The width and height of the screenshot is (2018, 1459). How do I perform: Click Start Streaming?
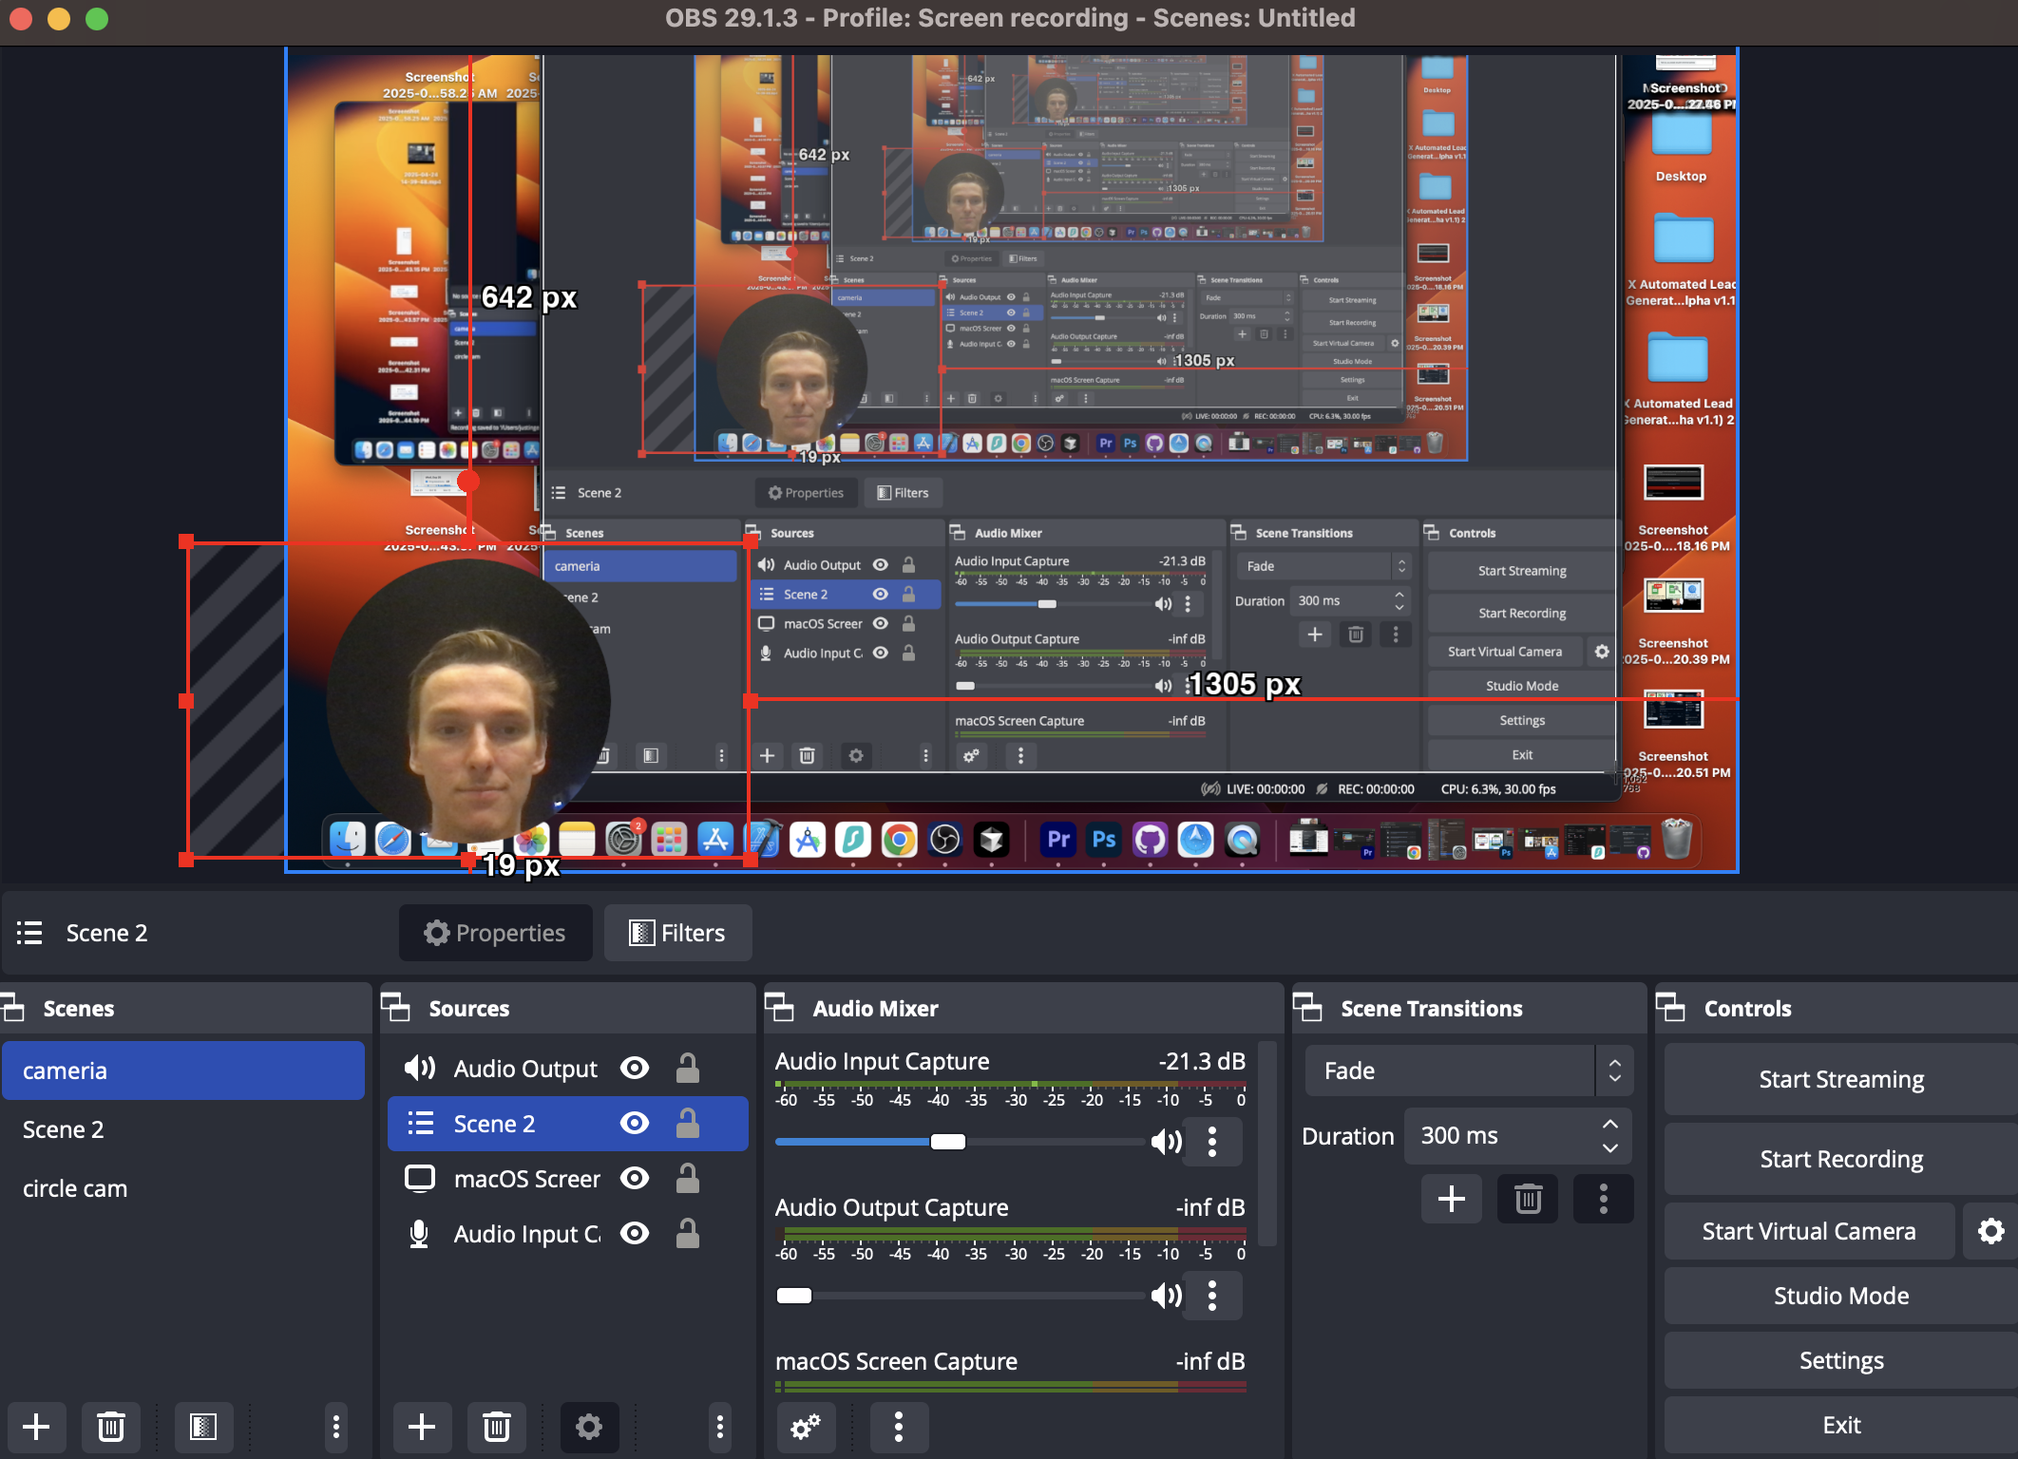pos(1840,1079)
